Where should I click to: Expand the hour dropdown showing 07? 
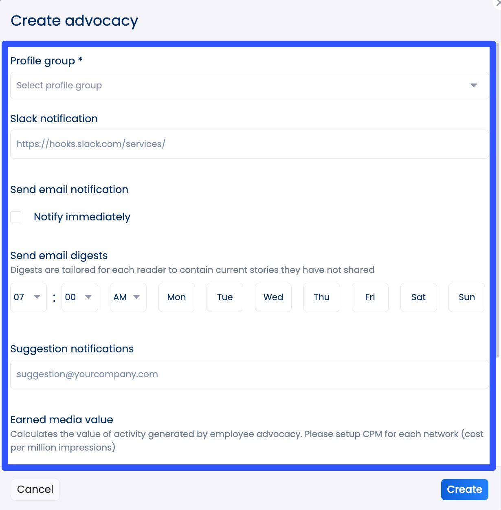coord(28,297)
